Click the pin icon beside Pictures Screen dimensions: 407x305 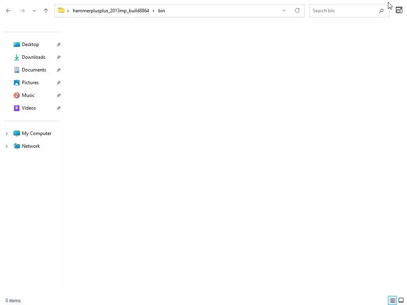[59, 83]
